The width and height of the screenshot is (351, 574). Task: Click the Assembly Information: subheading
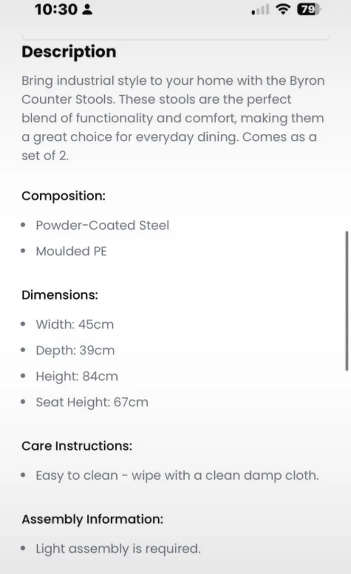click(92, 519)
